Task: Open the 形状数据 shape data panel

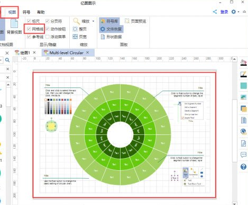Action: (111, 37)
